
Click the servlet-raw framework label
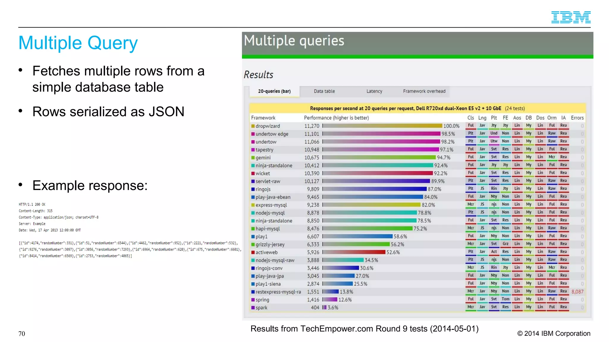tap(268, 181)
